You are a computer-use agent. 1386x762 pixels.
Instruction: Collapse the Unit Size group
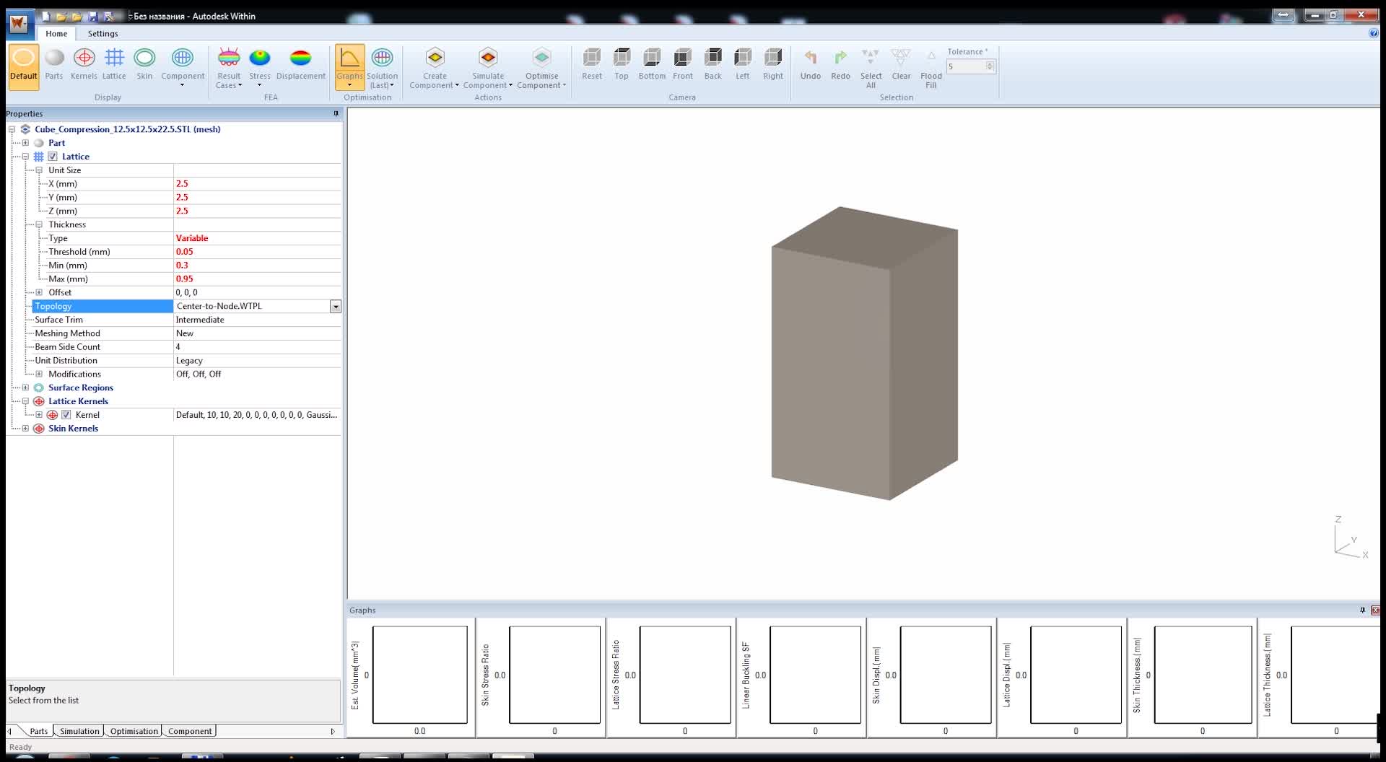click(39, 170)
